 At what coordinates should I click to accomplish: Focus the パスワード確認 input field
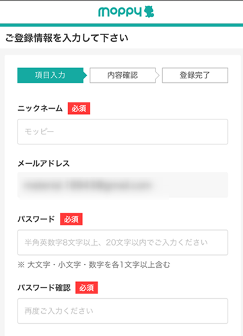point(123,311)
